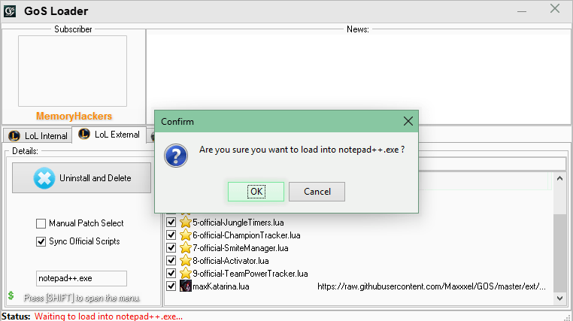Switch to the LoL Internal tab
The image size is (573, 321).
tap(38, 136)
